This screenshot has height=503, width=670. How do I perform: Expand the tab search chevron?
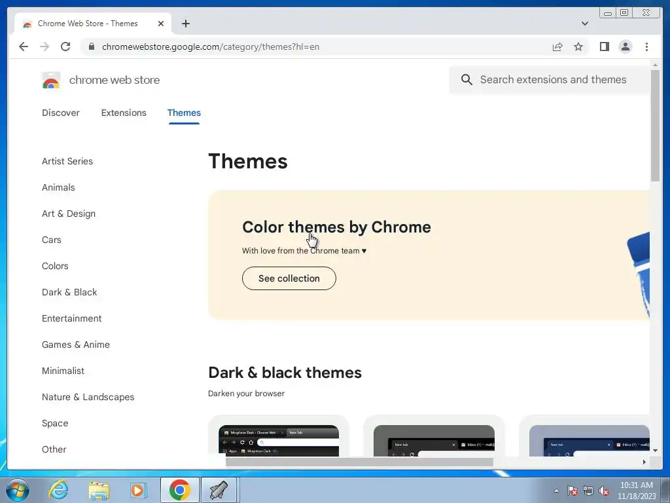click(x=584, y=24)
